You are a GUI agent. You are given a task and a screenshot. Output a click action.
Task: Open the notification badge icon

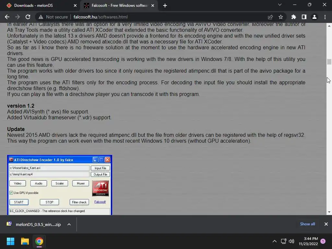click(x=323, y=241)
